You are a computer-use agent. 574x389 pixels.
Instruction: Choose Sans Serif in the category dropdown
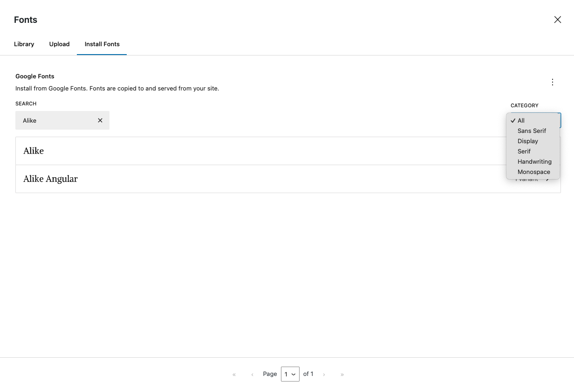click(x=532, y=131)
